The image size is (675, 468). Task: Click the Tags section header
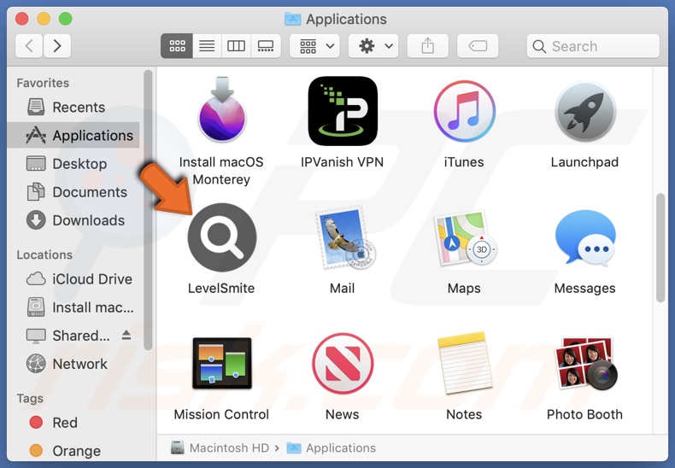pyautogui.click(x=30, y=398)
